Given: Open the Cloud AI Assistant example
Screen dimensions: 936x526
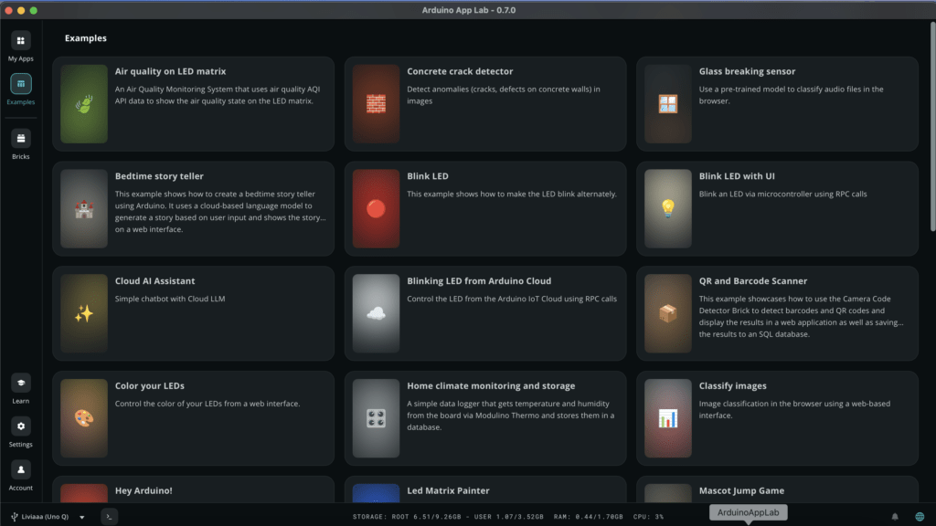Looking at the screenshot, I should pos(194,314).
